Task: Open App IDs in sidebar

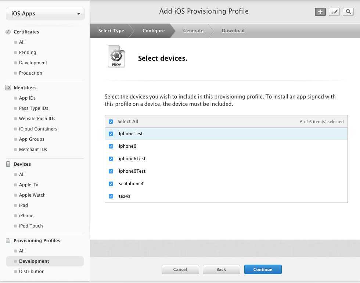Action: coord(27,98)
